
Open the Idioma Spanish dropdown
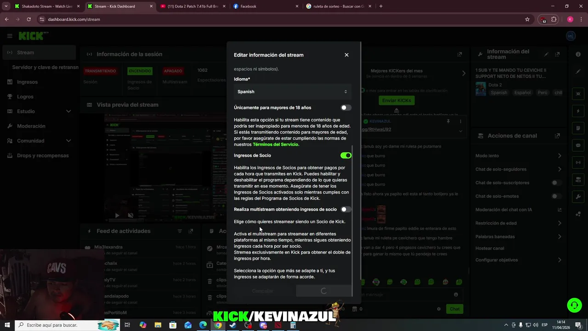pyautogui.click(x=293, y=91)
